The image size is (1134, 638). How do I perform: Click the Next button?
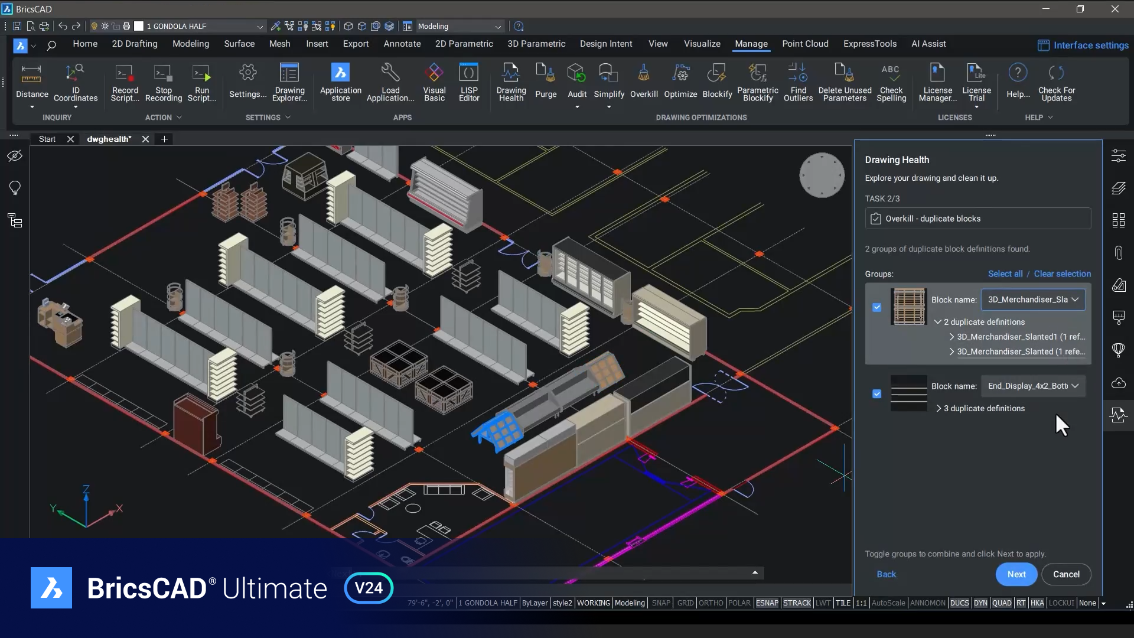pos(1016,574)
